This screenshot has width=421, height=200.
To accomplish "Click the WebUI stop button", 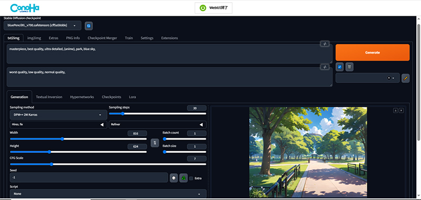I will point(214,8).
